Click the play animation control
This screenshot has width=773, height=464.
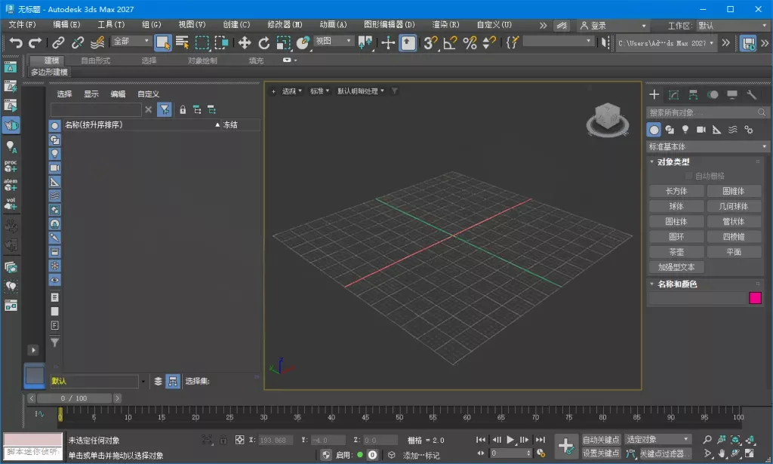click(509, 440)
